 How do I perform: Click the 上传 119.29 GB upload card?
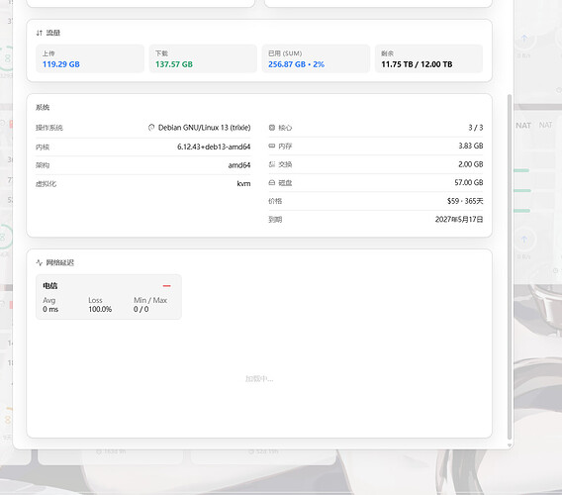click(90, 58)
